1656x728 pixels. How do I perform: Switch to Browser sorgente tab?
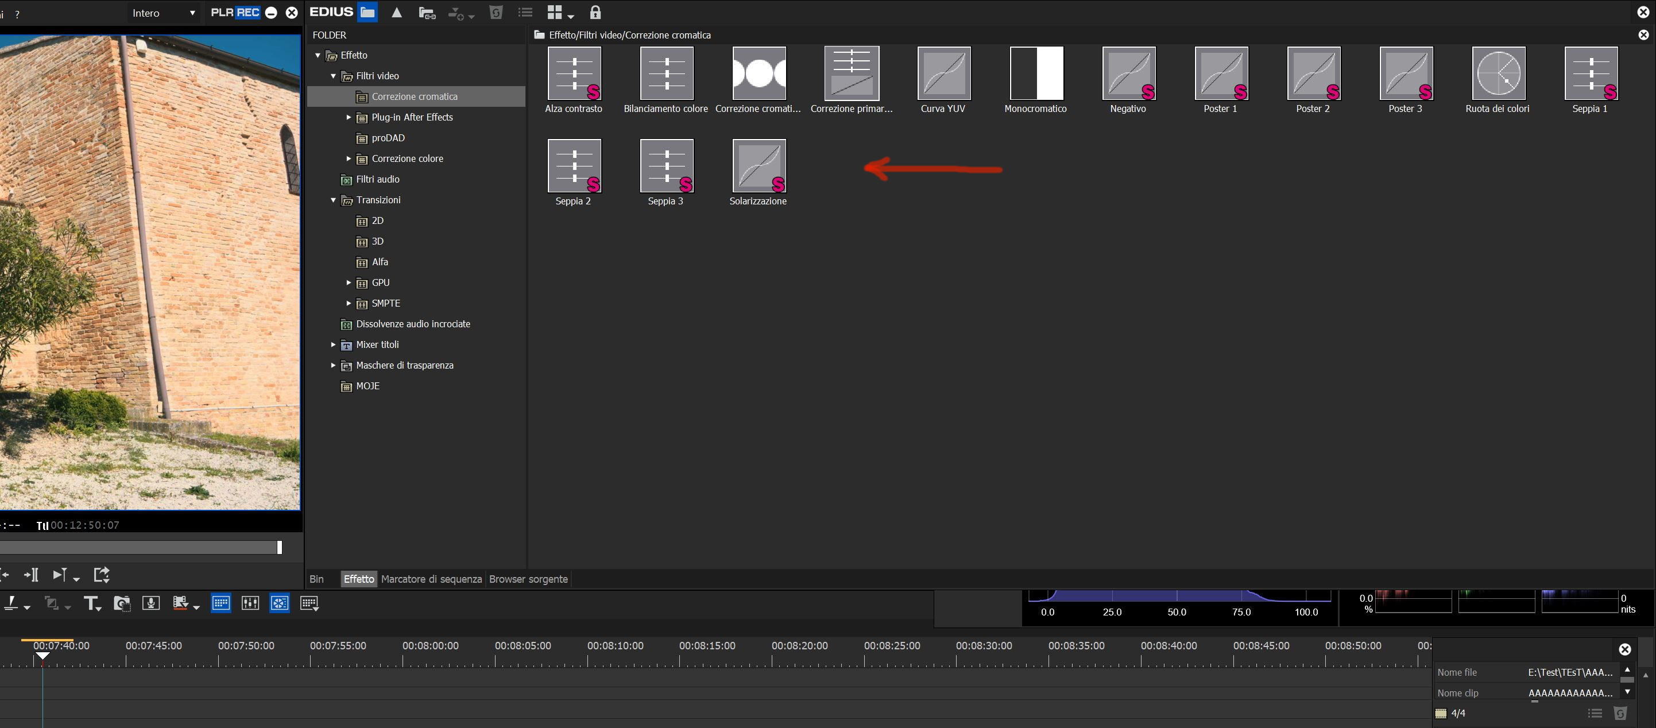click(528, 579)
